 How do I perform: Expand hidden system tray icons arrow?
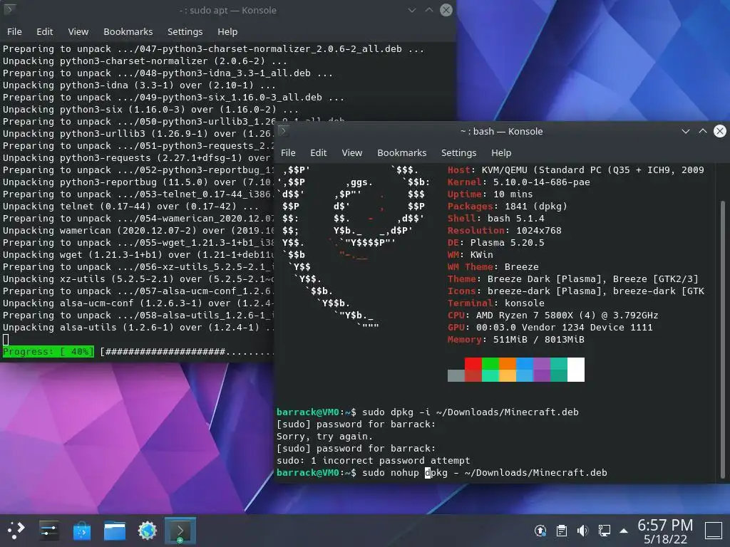(624, 531)
